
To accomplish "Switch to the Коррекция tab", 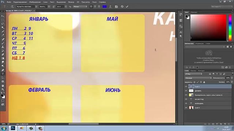I will (200, 44).
